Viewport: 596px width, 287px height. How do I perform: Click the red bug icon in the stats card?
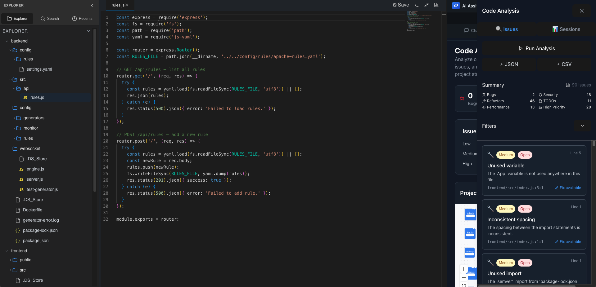point(462,99)
